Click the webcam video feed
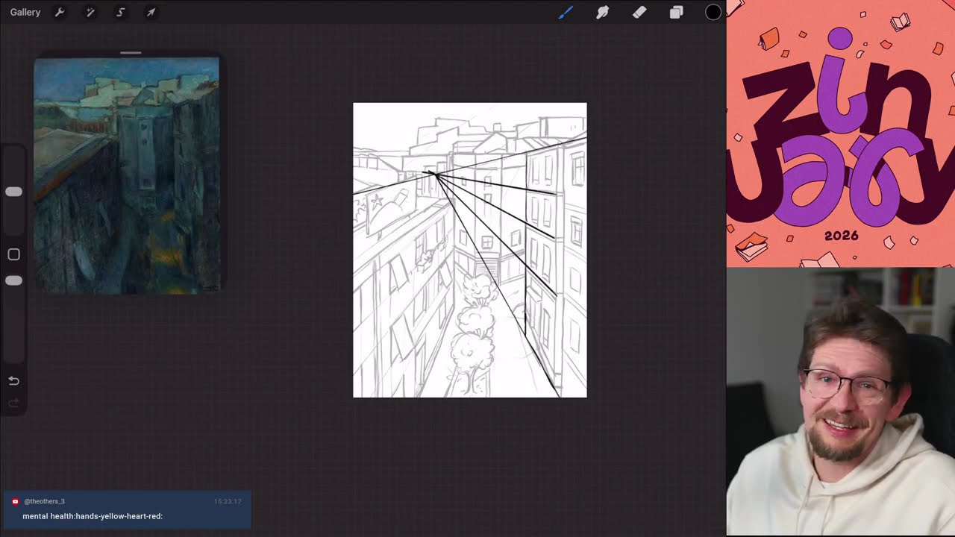 (x=841, y=402)
